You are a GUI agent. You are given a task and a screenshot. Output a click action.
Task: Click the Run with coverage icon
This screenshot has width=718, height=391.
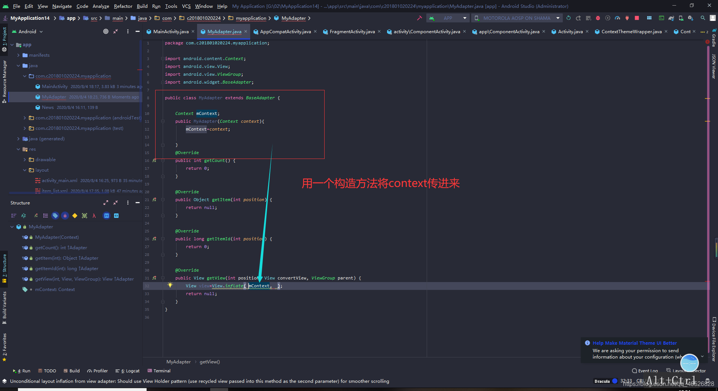(x=608, y=18)
